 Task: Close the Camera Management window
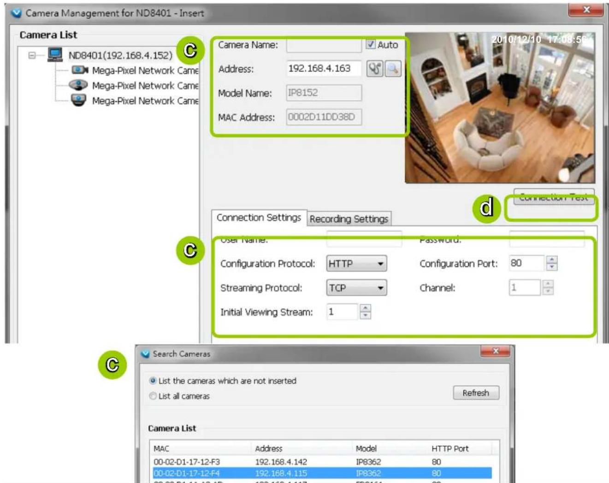click(586, 9)
